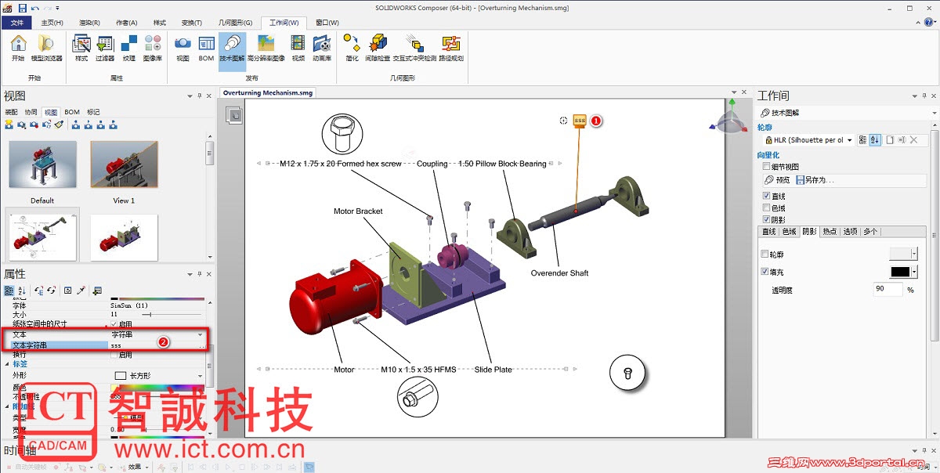The width and height of the screenshot is (940, 473).
Task: Click the new profile page icon
Action: (x=889, y=140)
